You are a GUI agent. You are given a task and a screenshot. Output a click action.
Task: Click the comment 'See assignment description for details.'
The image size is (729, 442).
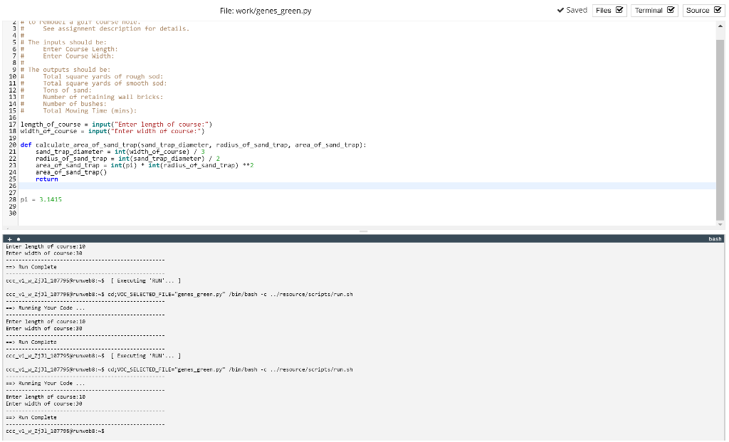[x=116, y=28]
